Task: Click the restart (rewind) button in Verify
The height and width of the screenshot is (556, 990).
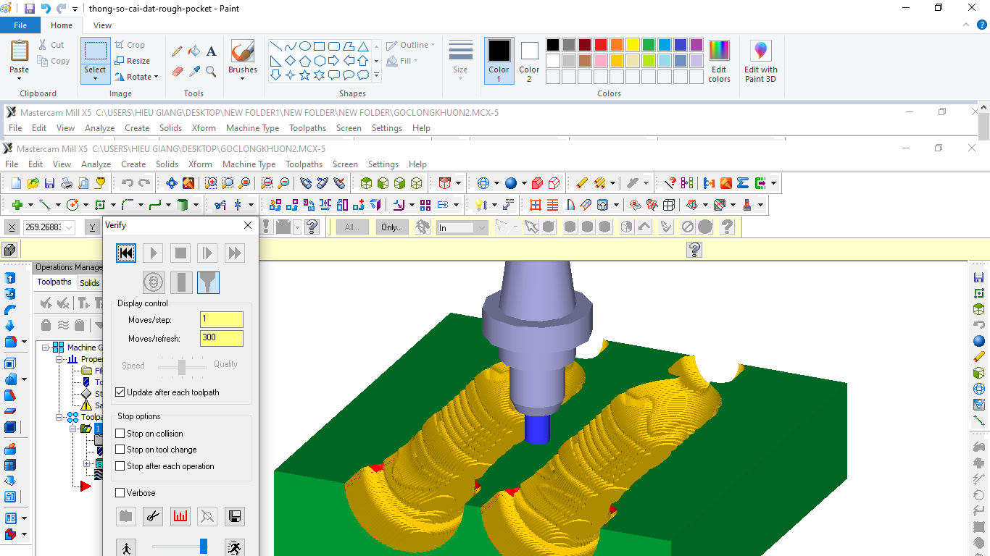Action: 126,253
